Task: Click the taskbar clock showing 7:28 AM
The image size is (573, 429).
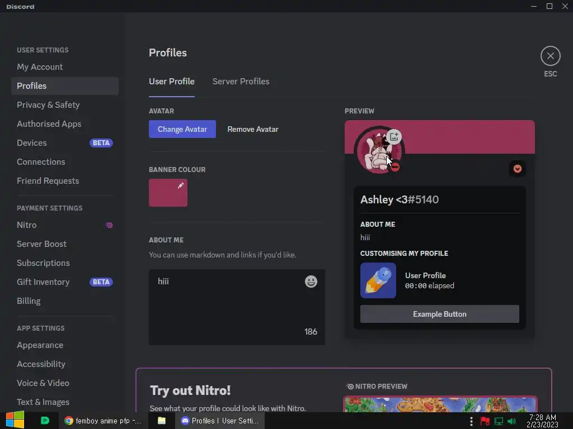Action: [542, 421]
